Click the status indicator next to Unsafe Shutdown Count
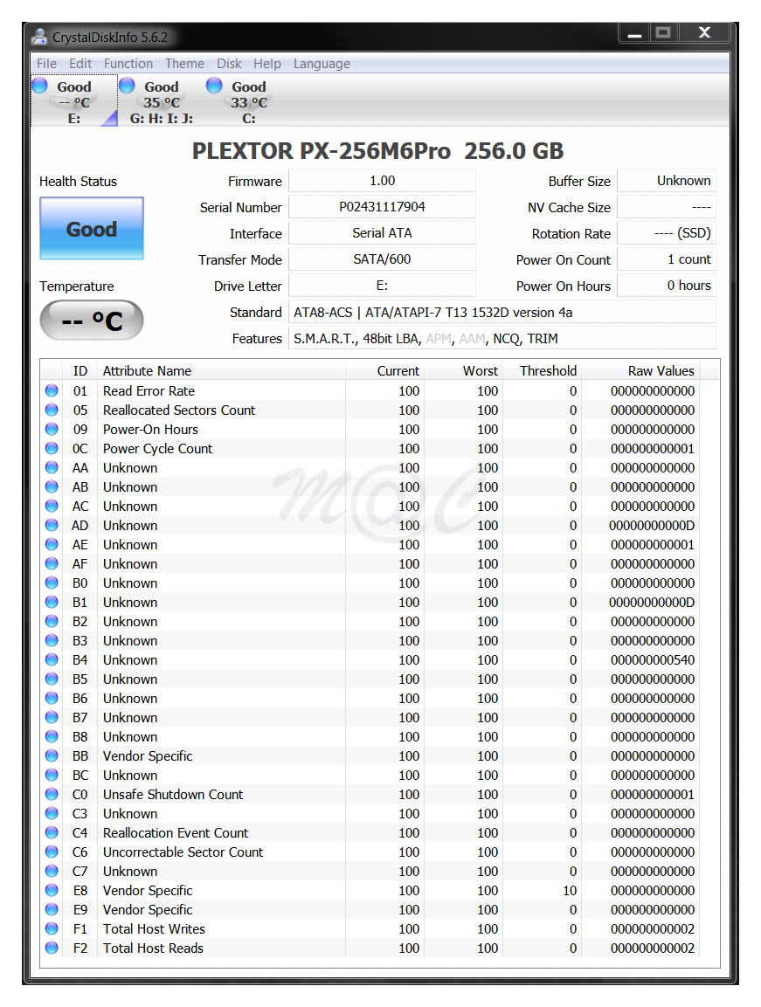 51,794
